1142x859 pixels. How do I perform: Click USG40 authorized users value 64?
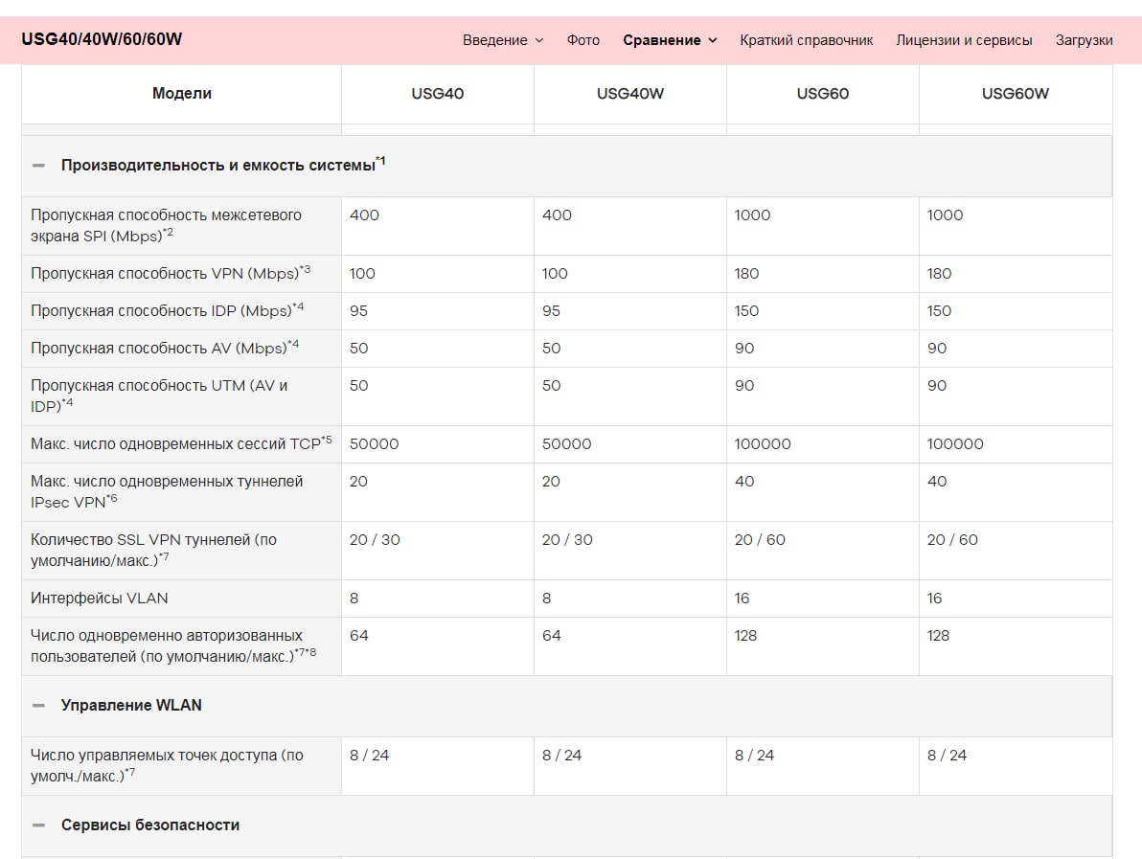coord(359,635)
